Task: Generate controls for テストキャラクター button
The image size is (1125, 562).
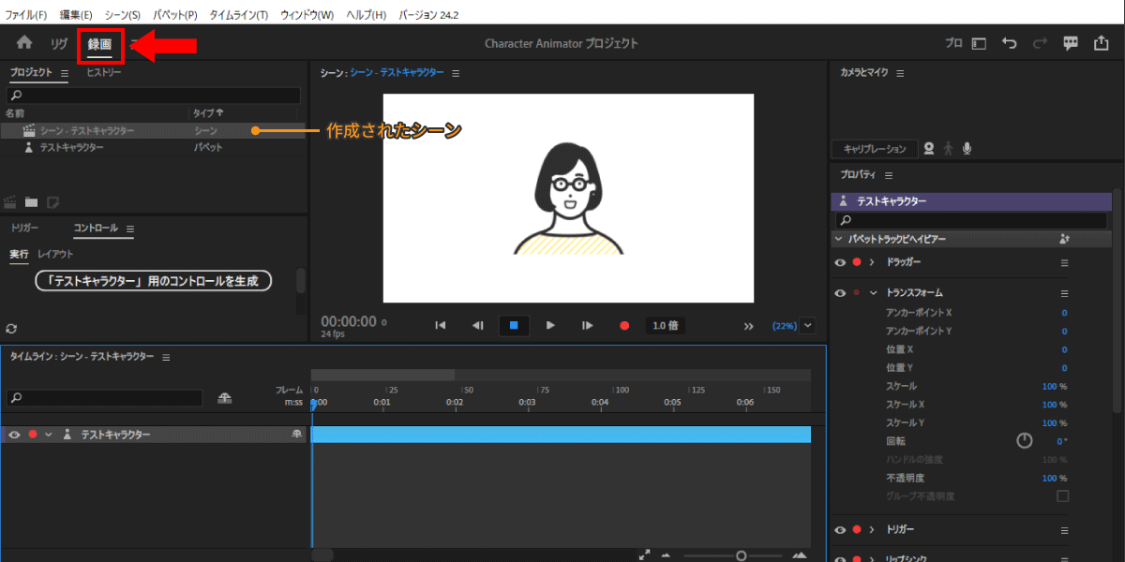Action: [153, 279]
